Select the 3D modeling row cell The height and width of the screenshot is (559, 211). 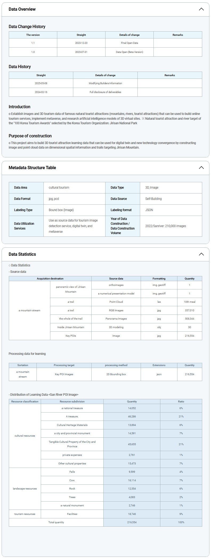[116, 327]
